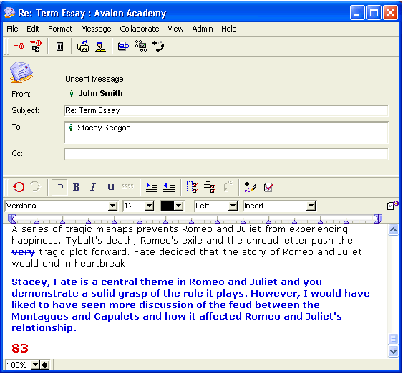Click the increase indent icon
The width and height of the screenshot is (403, 374).
pyautogui.click(x=152, y=187)
